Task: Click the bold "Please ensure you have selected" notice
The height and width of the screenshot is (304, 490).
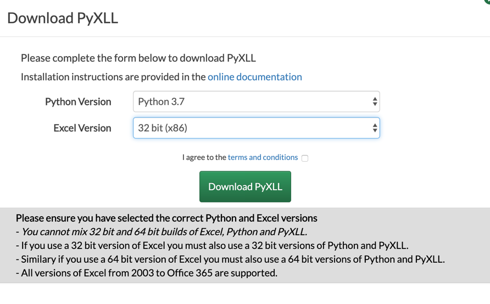Action: tap(166, 218)
